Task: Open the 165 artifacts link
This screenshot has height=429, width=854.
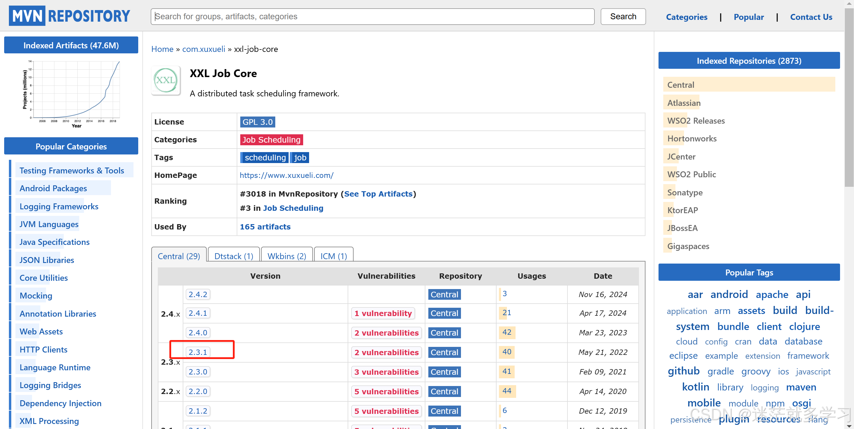Action: [x=265, y=227]
